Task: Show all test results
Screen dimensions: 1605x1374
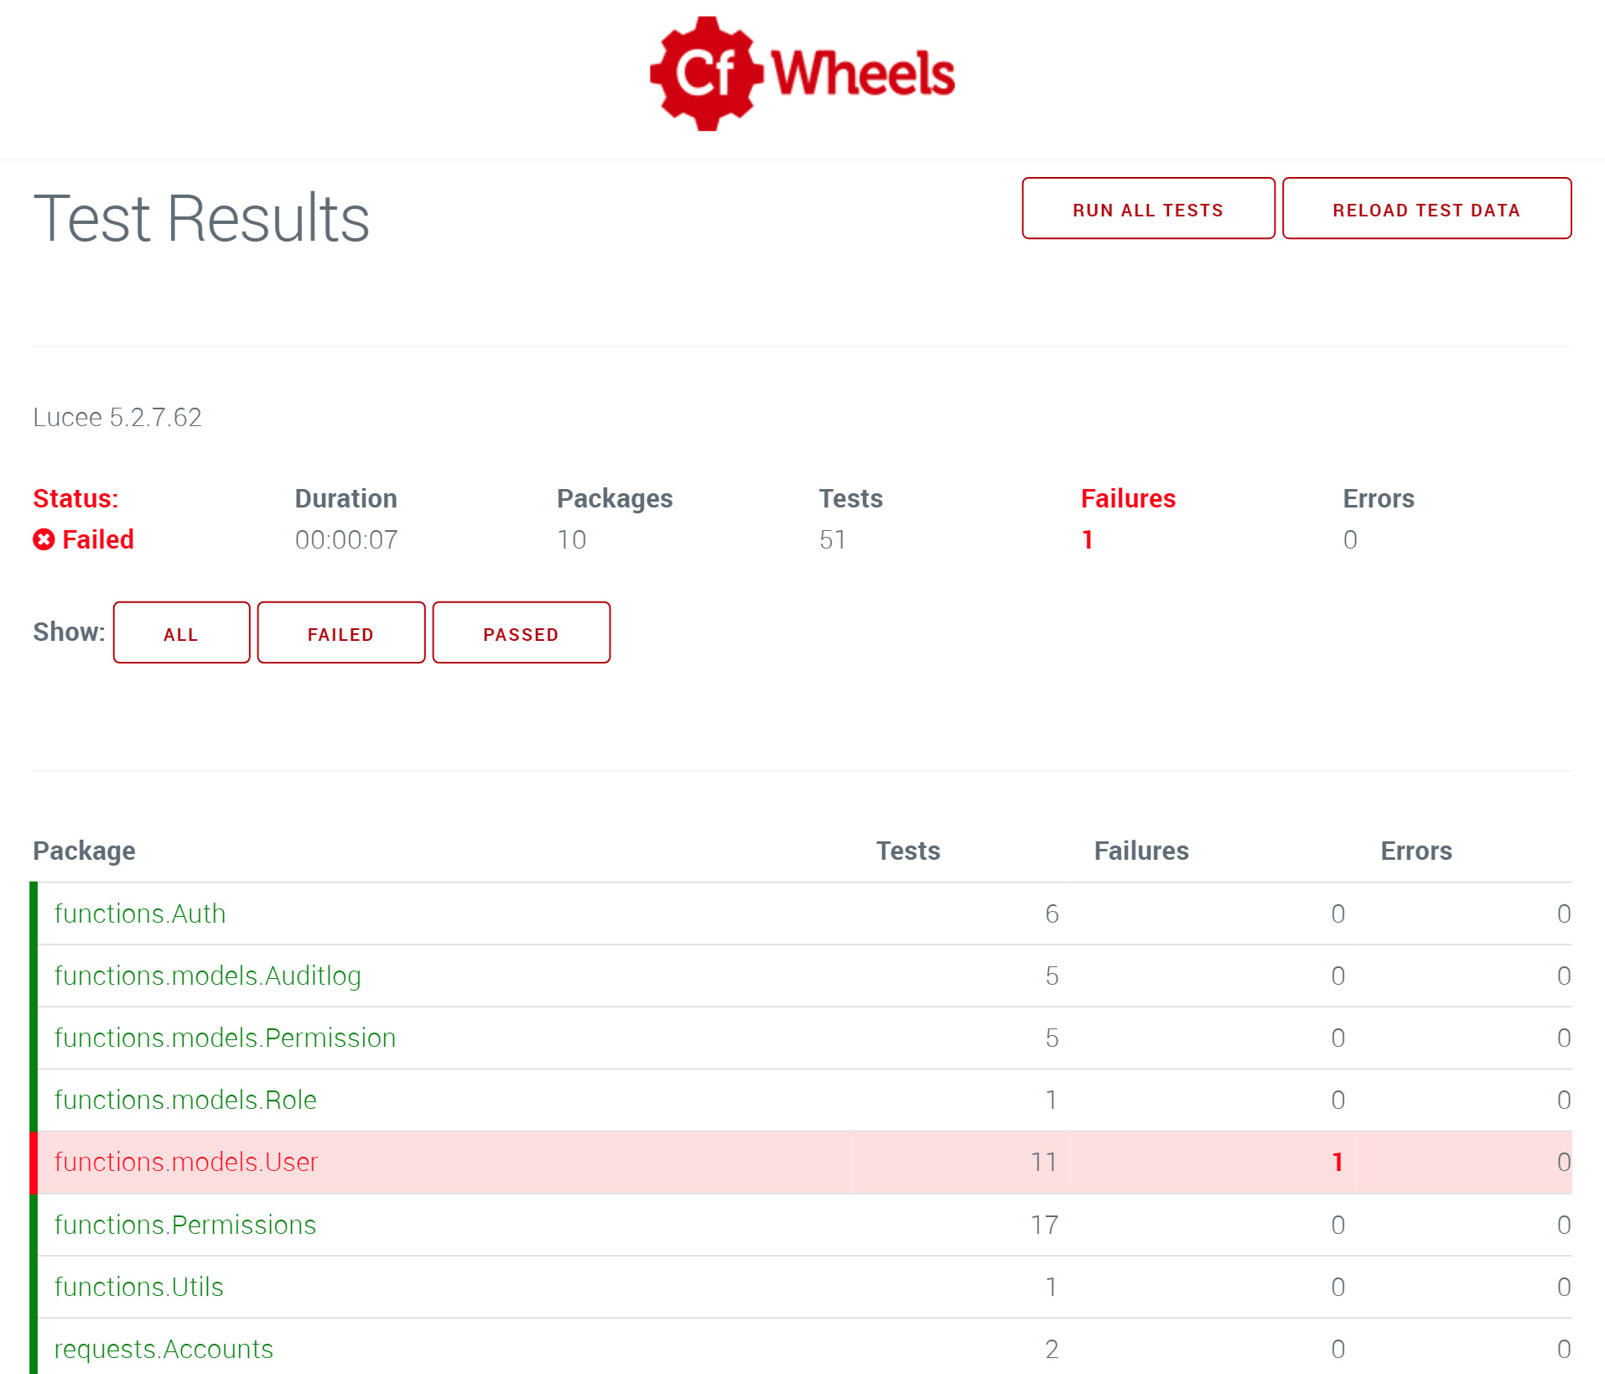Action: 181,633
